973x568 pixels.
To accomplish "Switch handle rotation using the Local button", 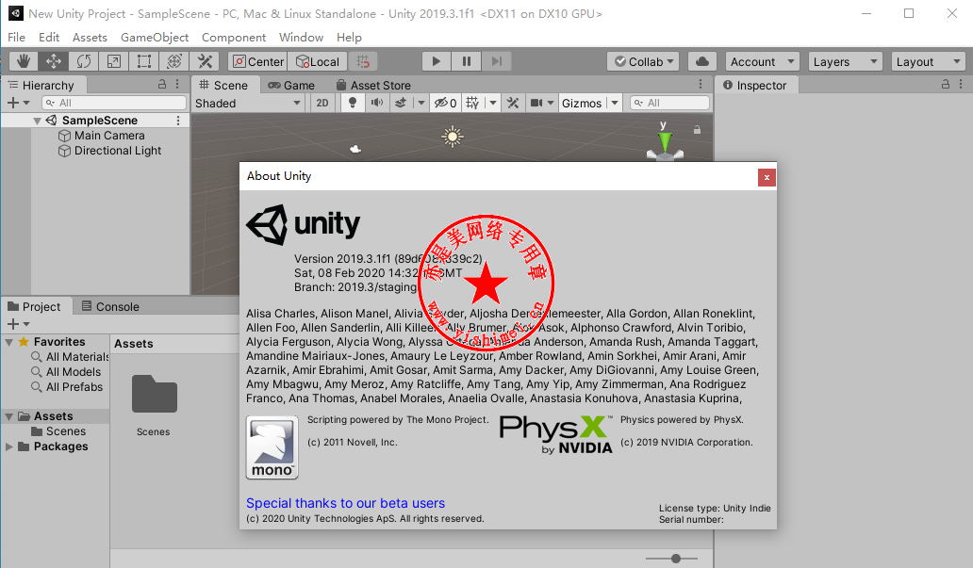I will pos(317,61).
